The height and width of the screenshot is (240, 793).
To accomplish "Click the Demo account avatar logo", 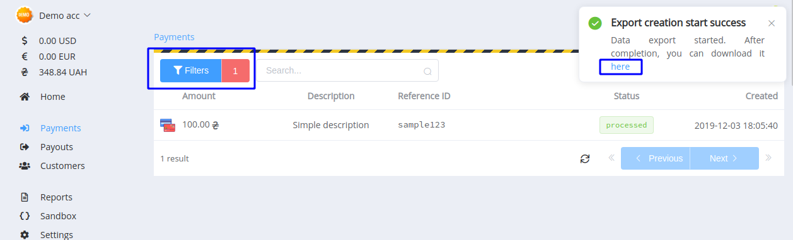I will pos(24,15).
